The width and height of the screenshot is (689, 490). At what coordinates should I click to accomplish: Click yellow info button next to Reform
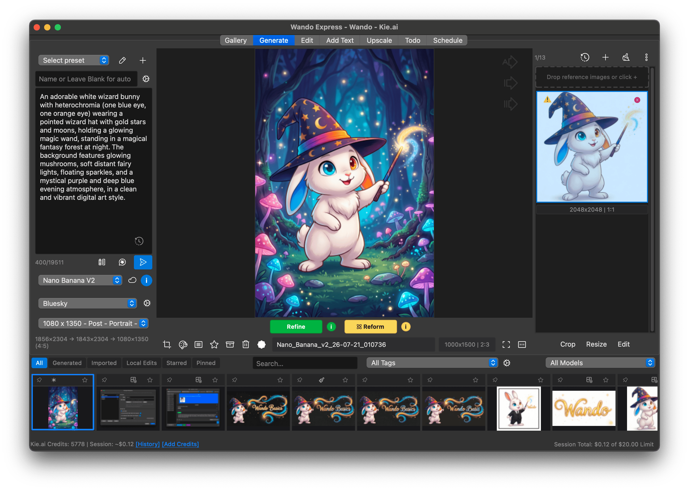click(406, 326)
